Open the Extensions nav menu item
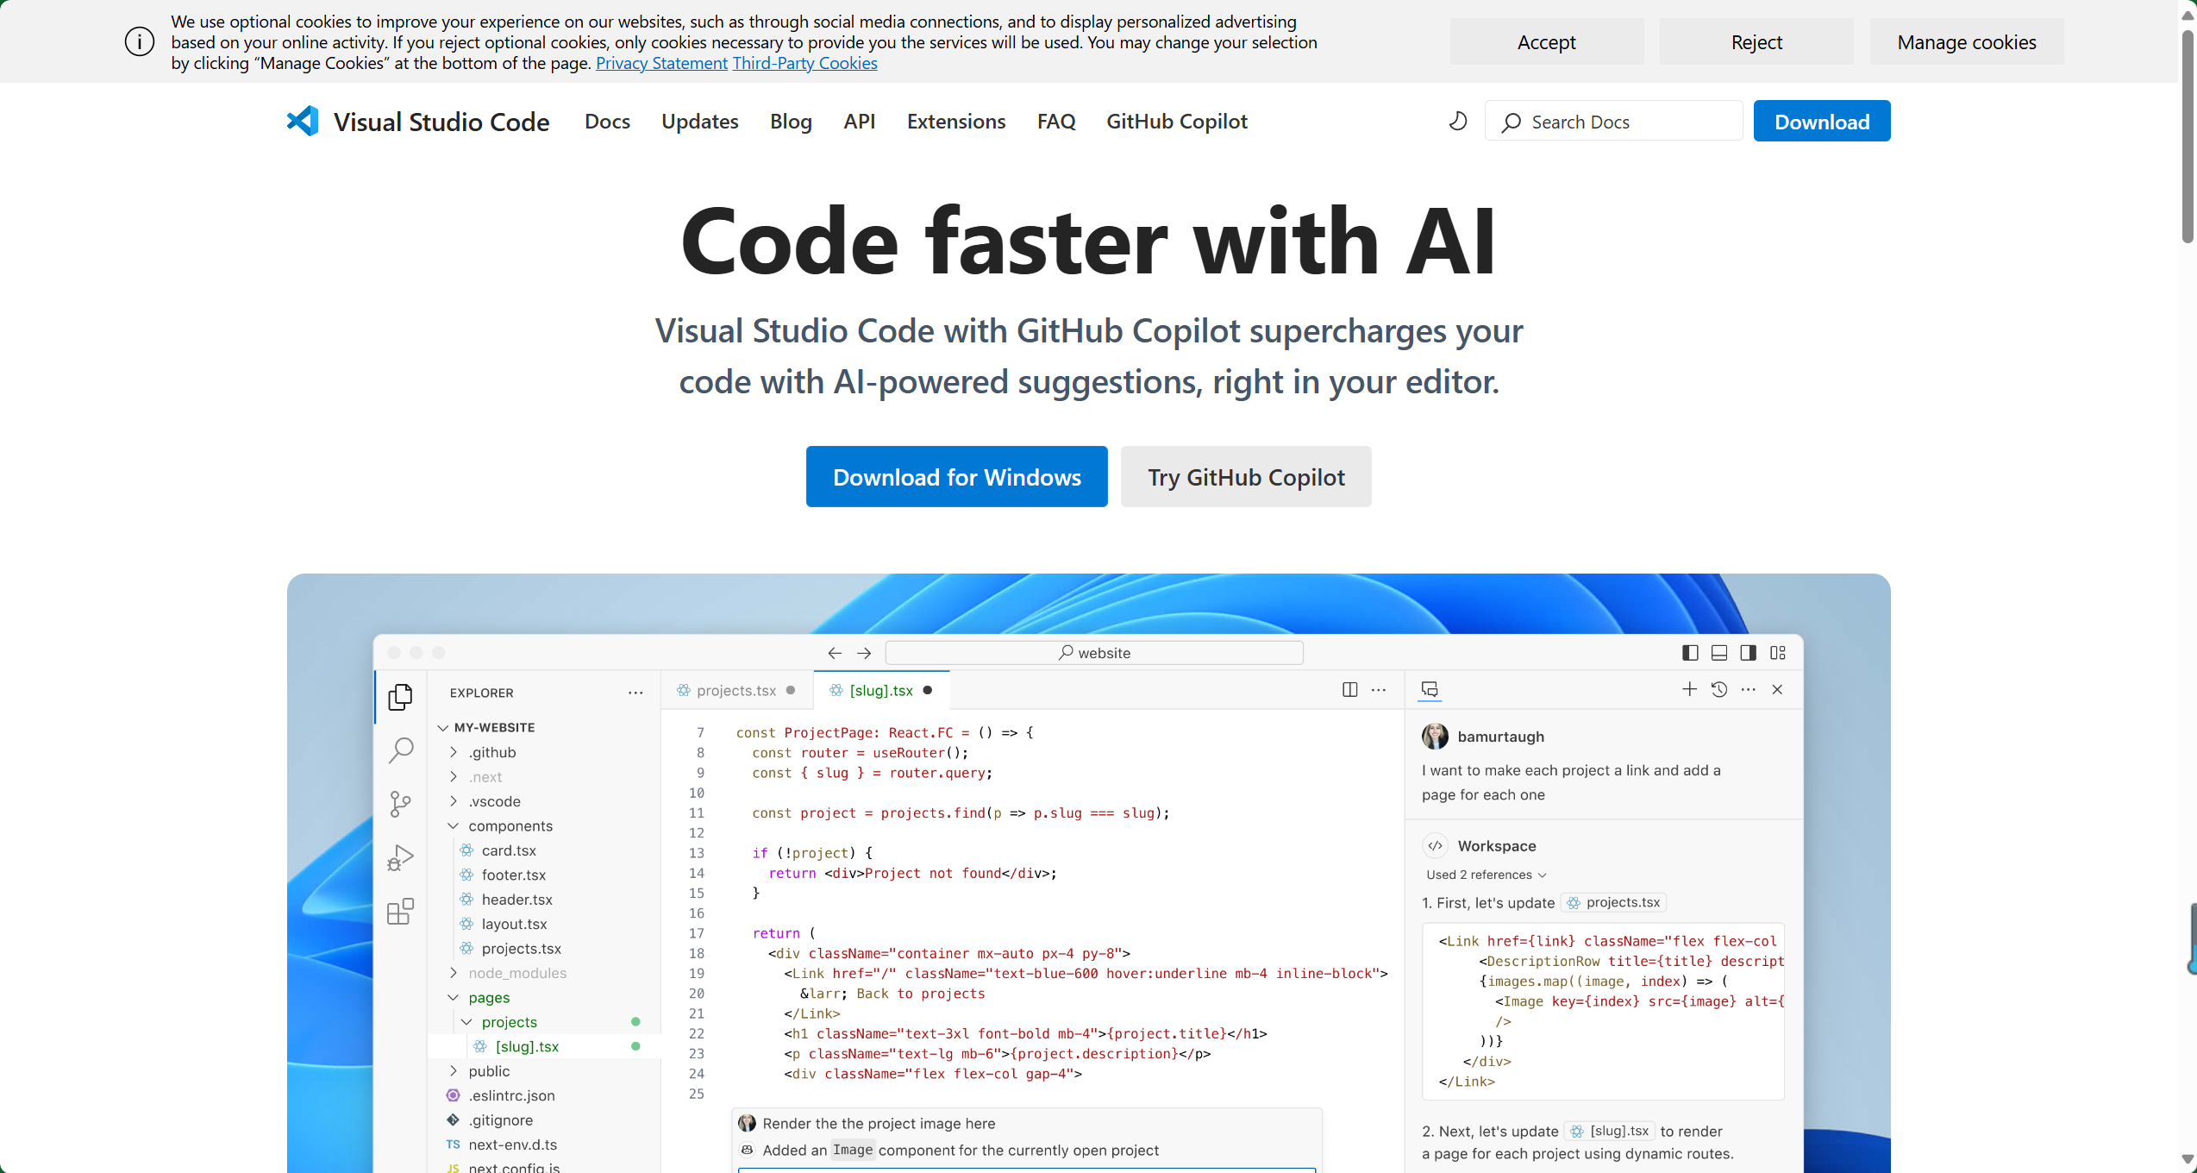2197x1173 pixels. point(955,122)
